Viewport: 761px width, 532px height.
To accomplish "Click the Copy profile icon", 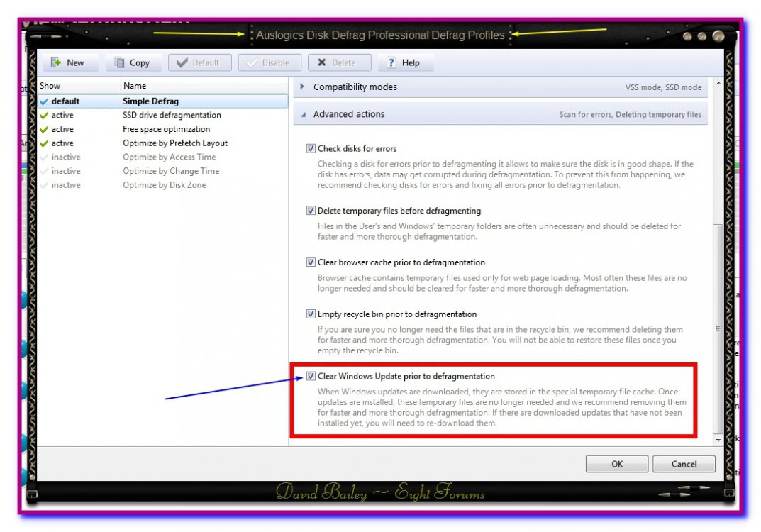I will [119, 62].
